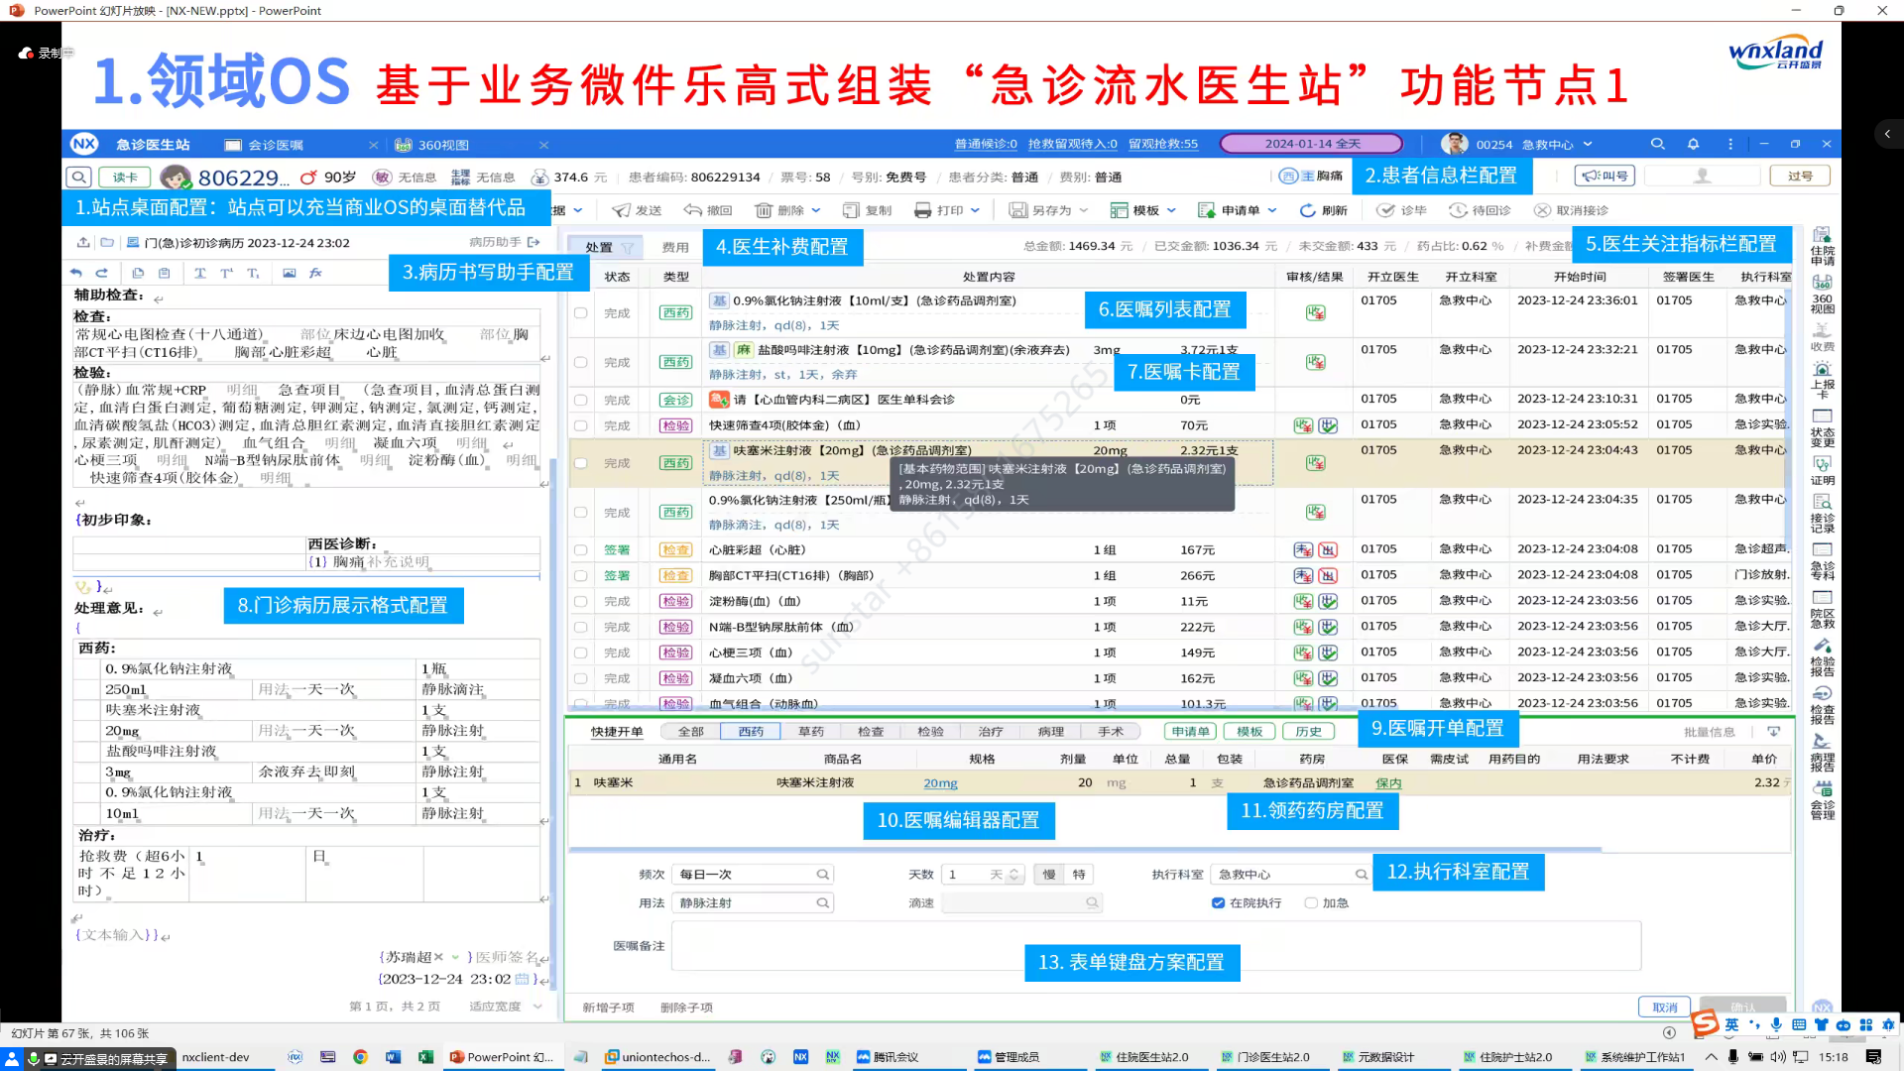Image resolution: width=1904 pixels, height=1071 pixels.
Task: Click the search magnifier icon in blue header
Action: click(1657, 144)
